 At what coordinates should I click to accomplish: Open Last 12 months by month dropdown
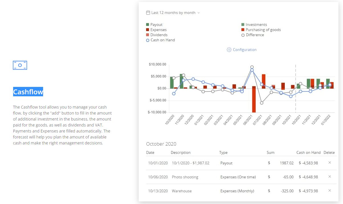[x=173, y=13]
